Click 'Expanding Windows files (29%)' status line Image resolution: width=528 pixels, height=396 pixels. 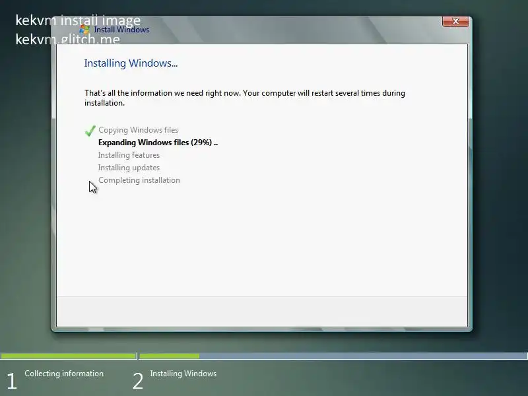point(158,143)
